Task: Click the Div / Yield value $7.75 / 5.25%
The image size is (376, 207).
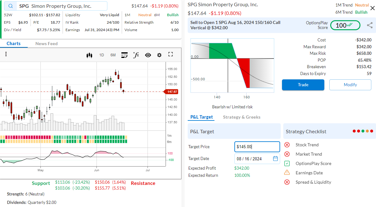Action: click(x=49, y=30)
